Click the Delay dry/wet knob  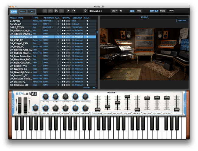pyautogui.click(x=85, y=108)
